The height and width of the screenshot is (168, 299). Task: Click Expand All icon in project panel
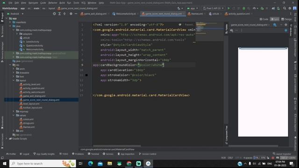pyautogui.click(x=59, y=14)
